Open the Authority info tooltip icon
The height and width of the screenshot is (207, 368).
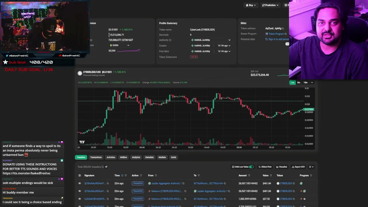tap(170, 40)
